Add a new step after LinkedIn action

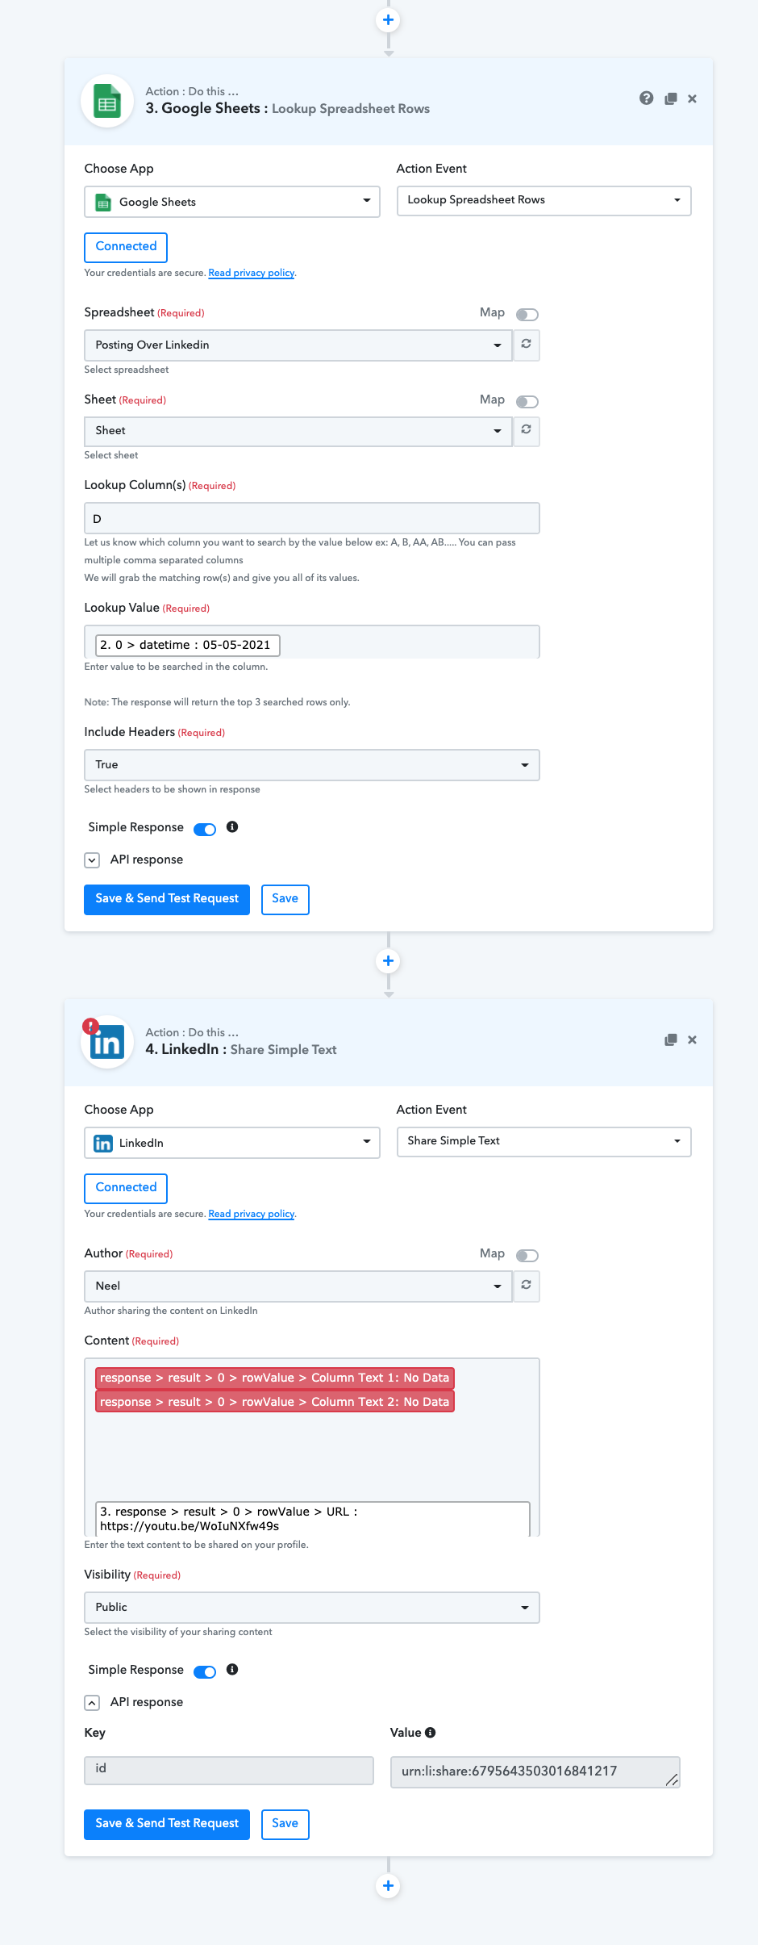(x=388, y=1885)
